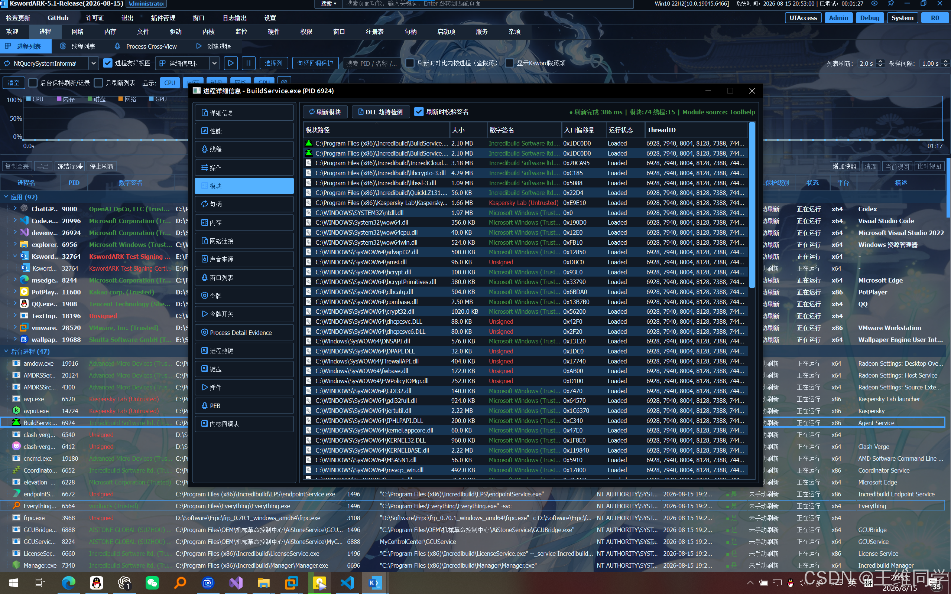The height and width of the screenshot is (594, 951).
Task: Open the 冻结行列 dropdown
Action: [70, 167]
